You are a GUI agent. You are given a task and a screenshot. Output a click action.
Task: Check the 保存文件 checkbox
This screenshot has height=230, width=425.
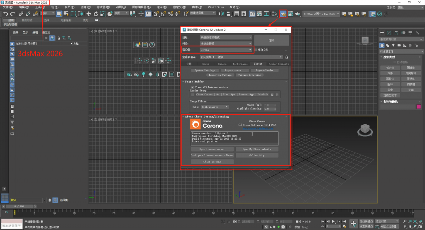coord(256,50)
